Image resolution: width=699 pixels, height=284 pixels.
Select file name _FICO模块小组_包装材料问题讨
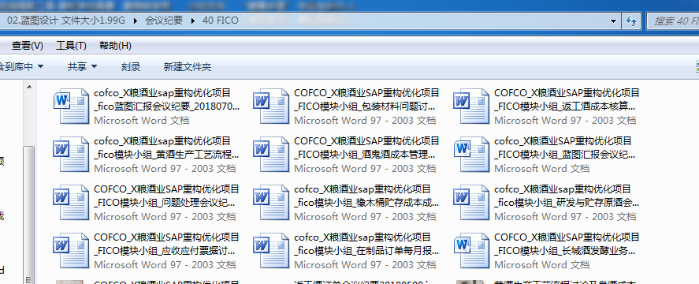[365, 106]
